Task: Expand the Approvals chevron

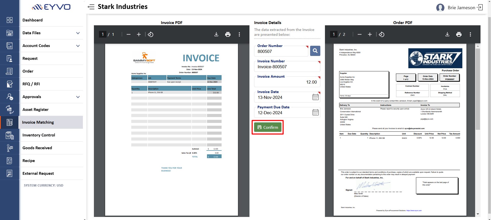Action: pyautogui.click(x=78, y=97)
